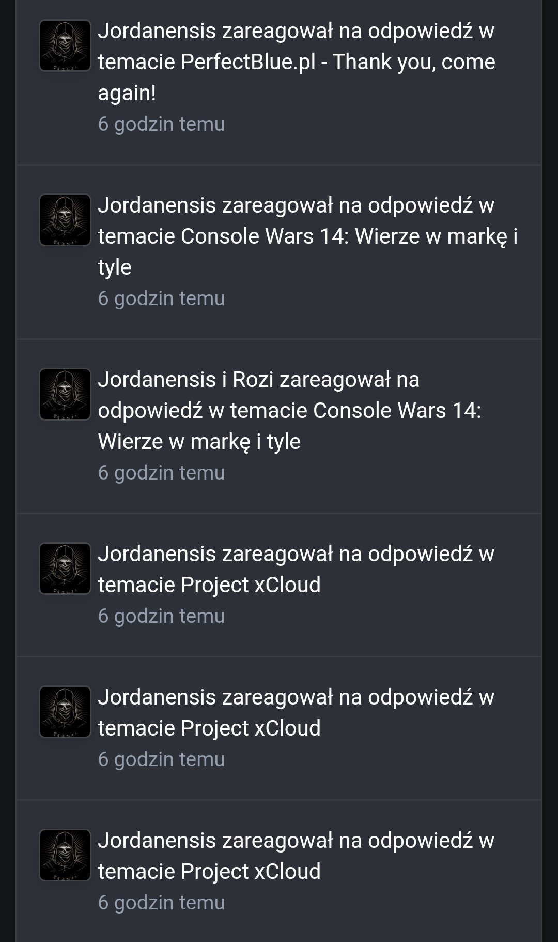Image resolution: width=558 pixels, height=942 pixels.
Task: Tap avatar next to Jordanensis i Rozi notification
Action: [x=65, y=394]
